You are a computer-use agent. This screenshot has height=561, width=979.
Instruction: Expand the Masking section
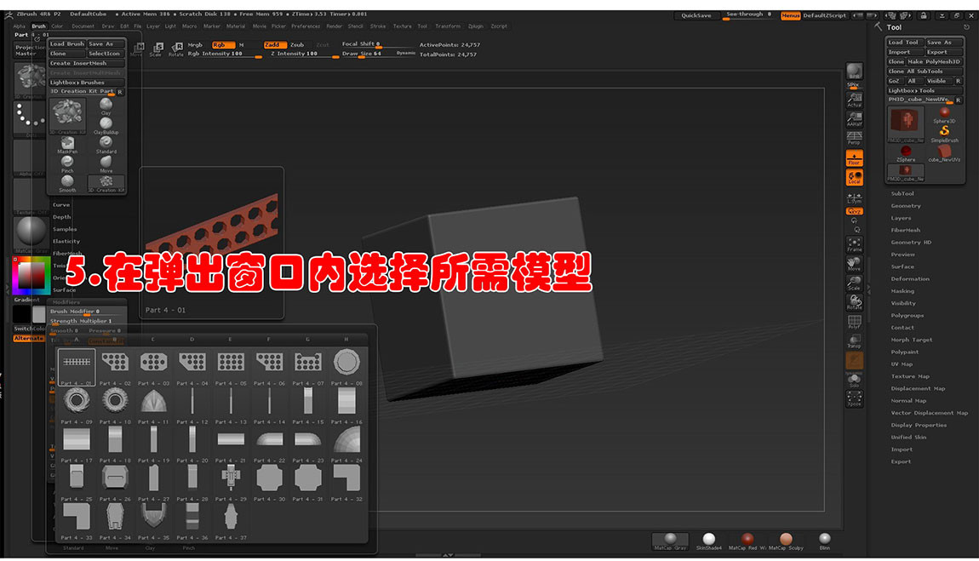point(902,291)
